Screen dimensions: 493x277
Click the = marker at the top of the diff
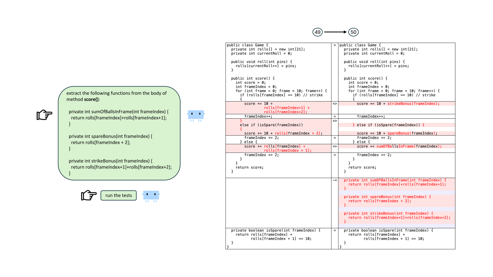335,45
